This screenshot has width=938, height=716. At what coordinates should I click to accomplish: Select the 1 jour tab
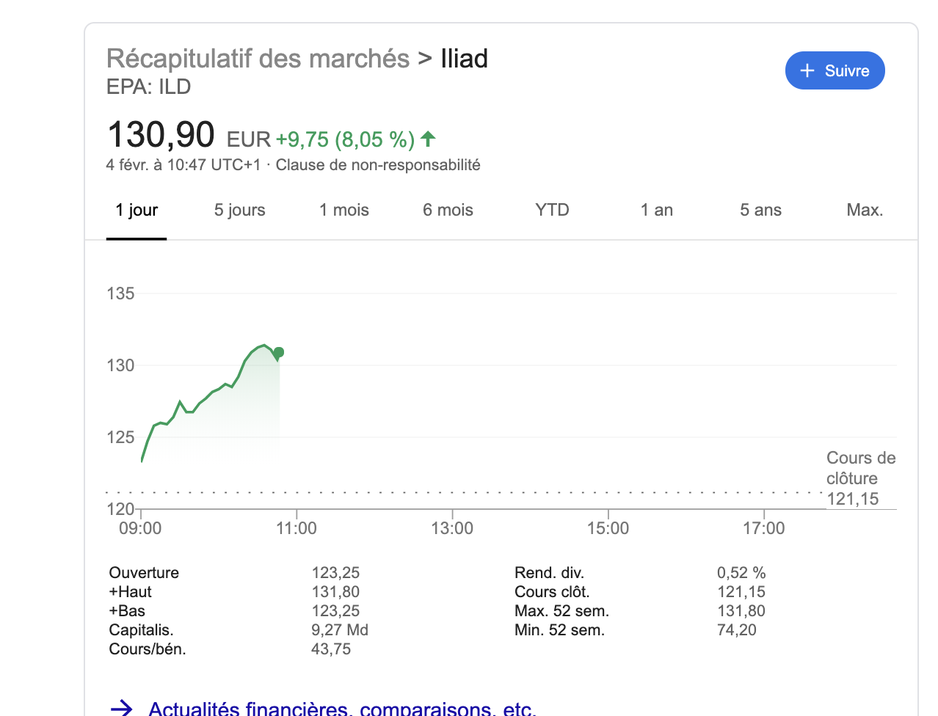point(137,211)
